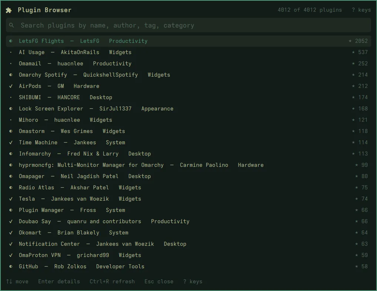Click installed checkmark beside Okomart

pyautogui.click(x=11, y=233)
